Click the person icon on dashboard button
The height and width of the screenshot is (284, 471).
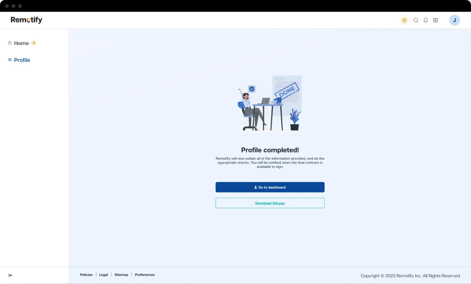pyautogui.click(x=256, y=187)
